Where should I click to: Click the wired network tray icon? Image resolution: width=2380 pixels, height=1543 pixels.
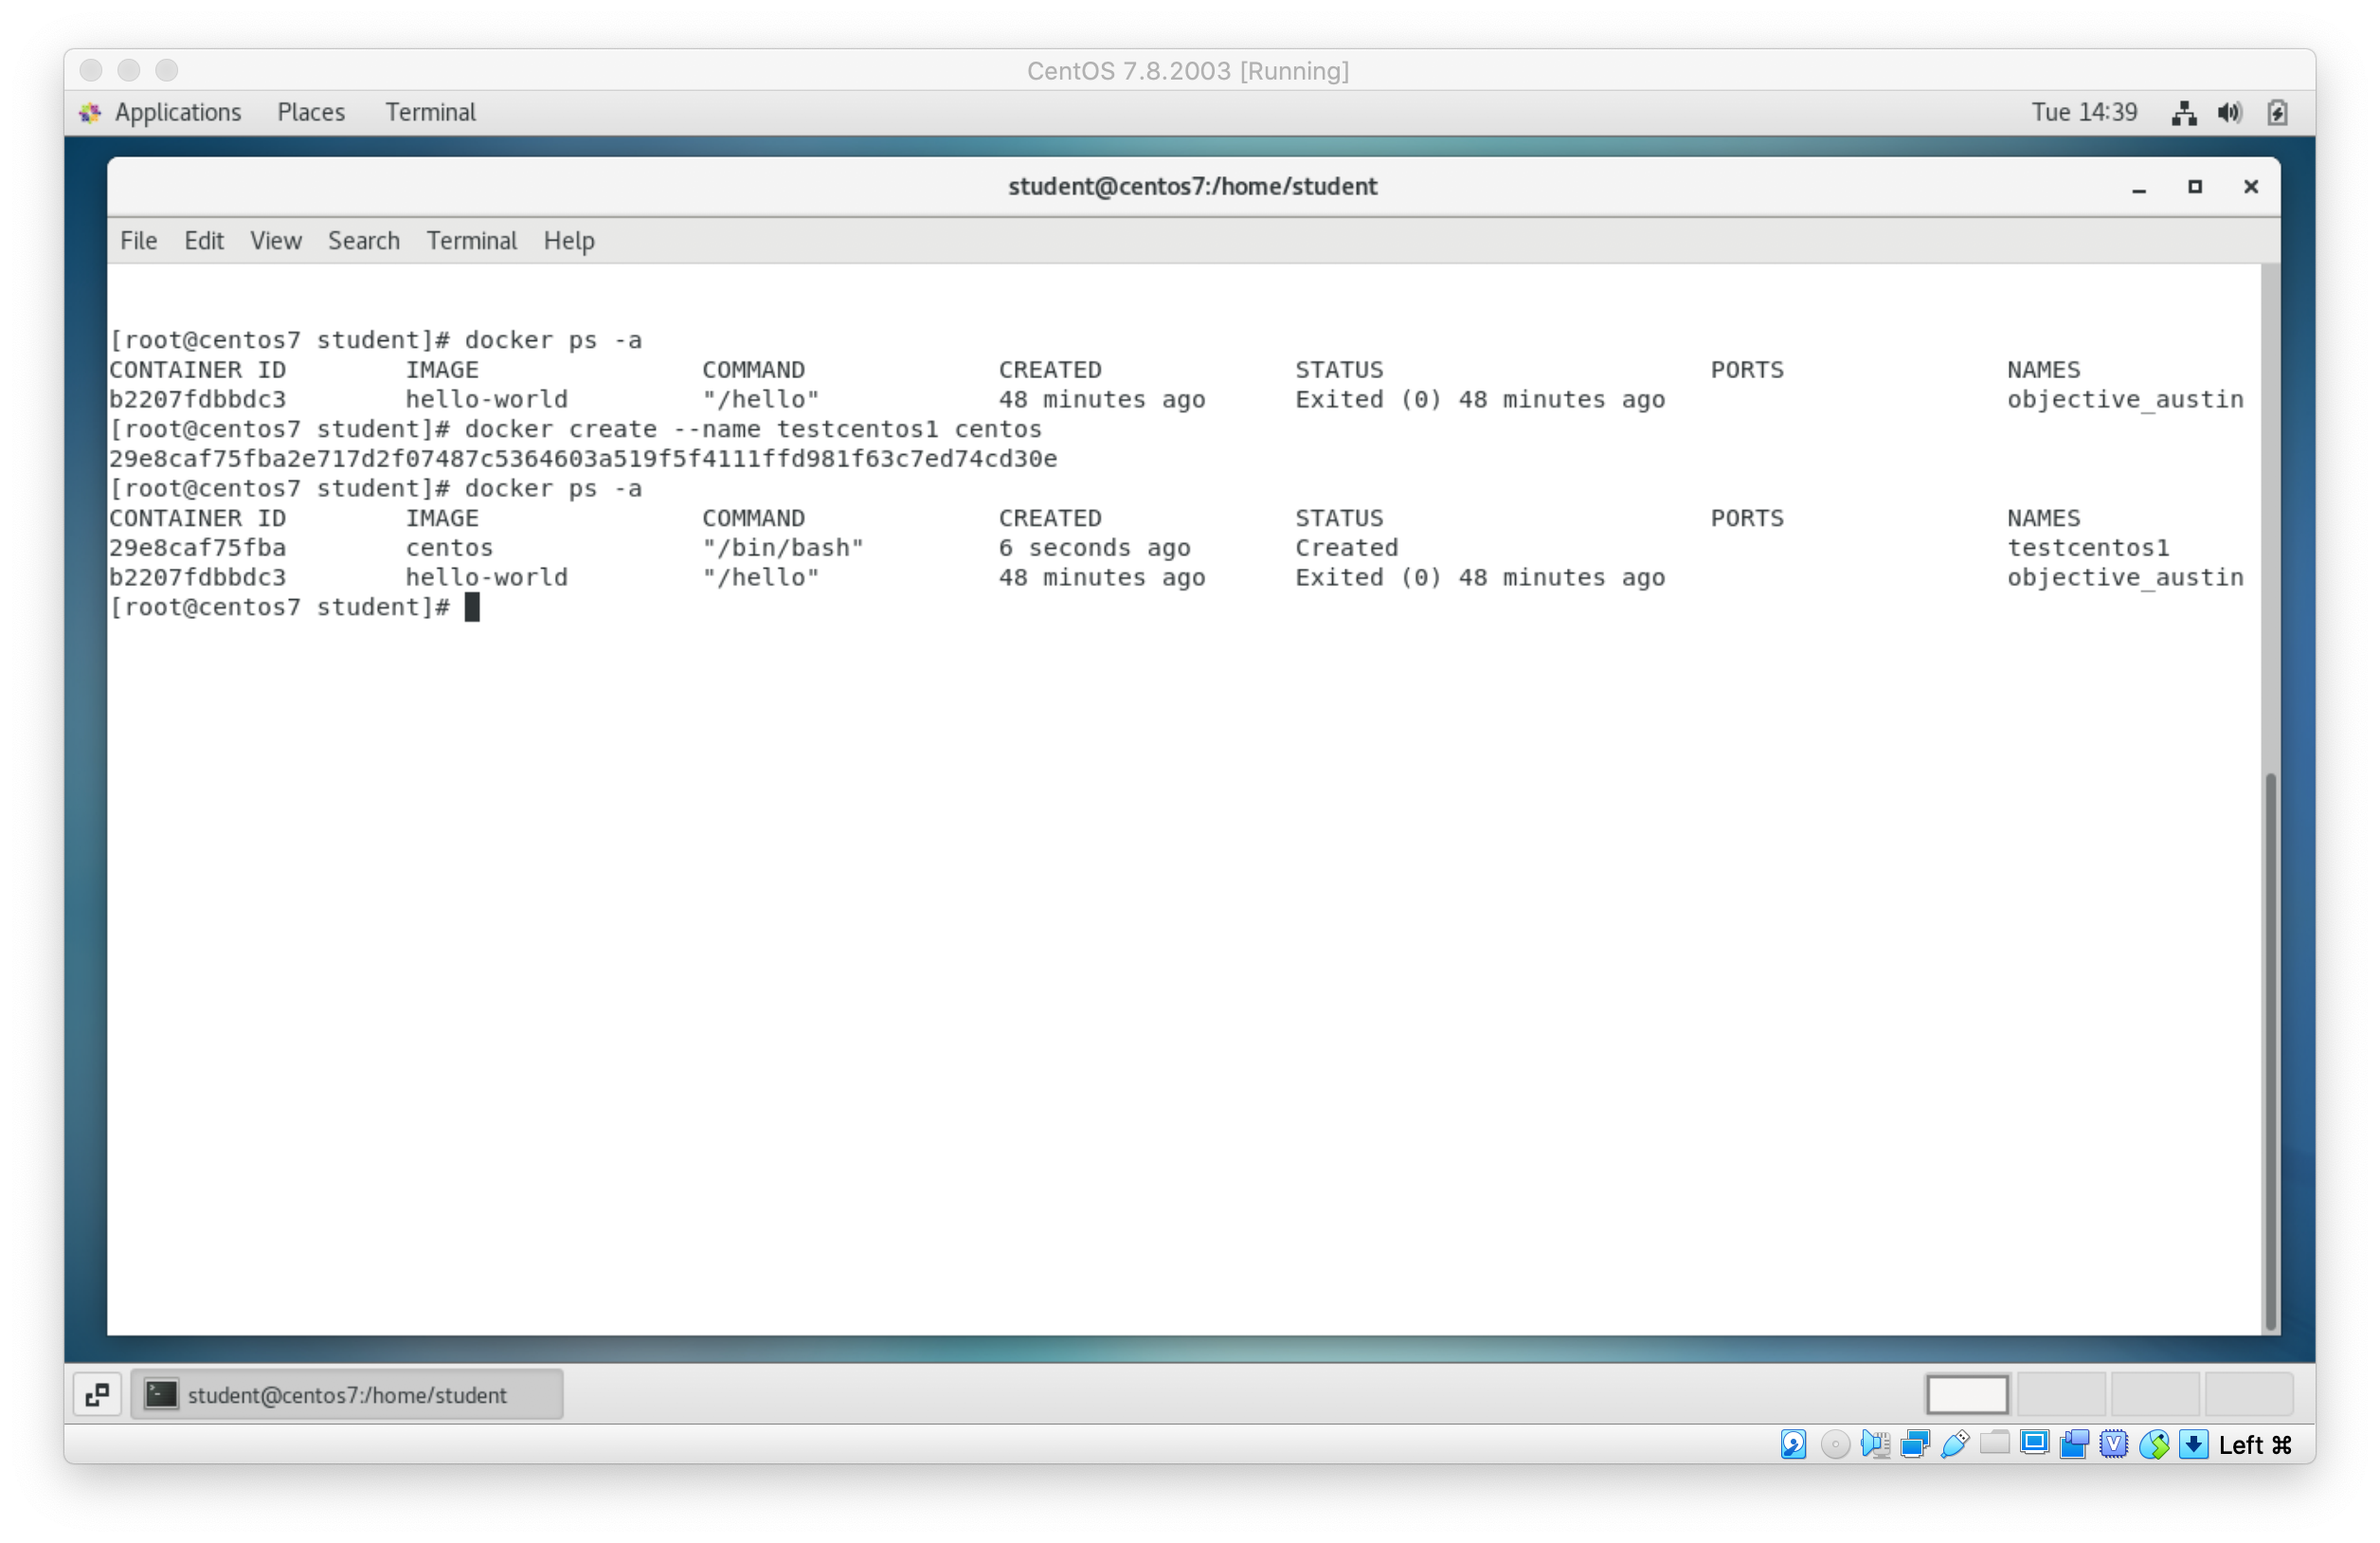click(x=2183, y=113)
